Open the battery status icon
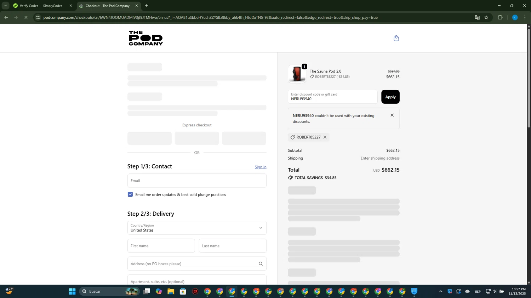The height and width of the screenshot is (298, 531). click(502, 291)
